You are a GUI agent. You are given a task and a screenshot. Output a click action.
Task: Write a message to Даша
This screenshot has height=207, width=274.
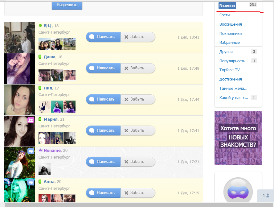coord(103,68)
